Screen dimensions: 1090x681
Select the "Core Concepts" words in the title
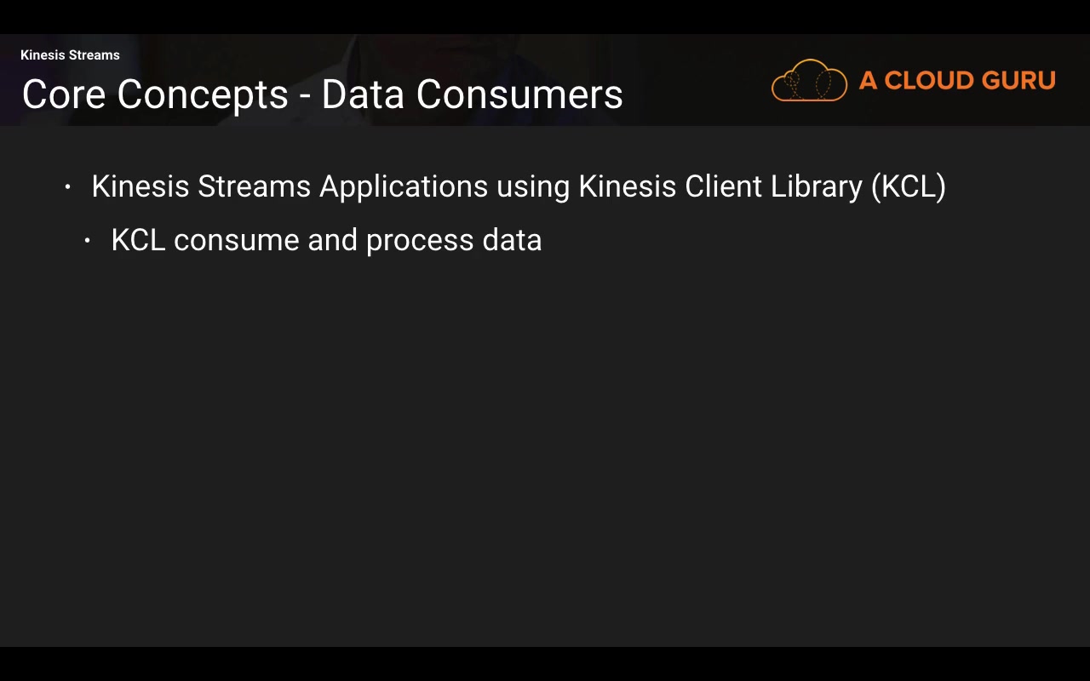tap(154, 94)
